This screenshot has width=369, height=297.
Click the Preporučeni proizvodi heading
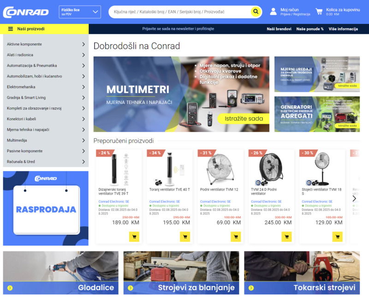click(123, 141)
